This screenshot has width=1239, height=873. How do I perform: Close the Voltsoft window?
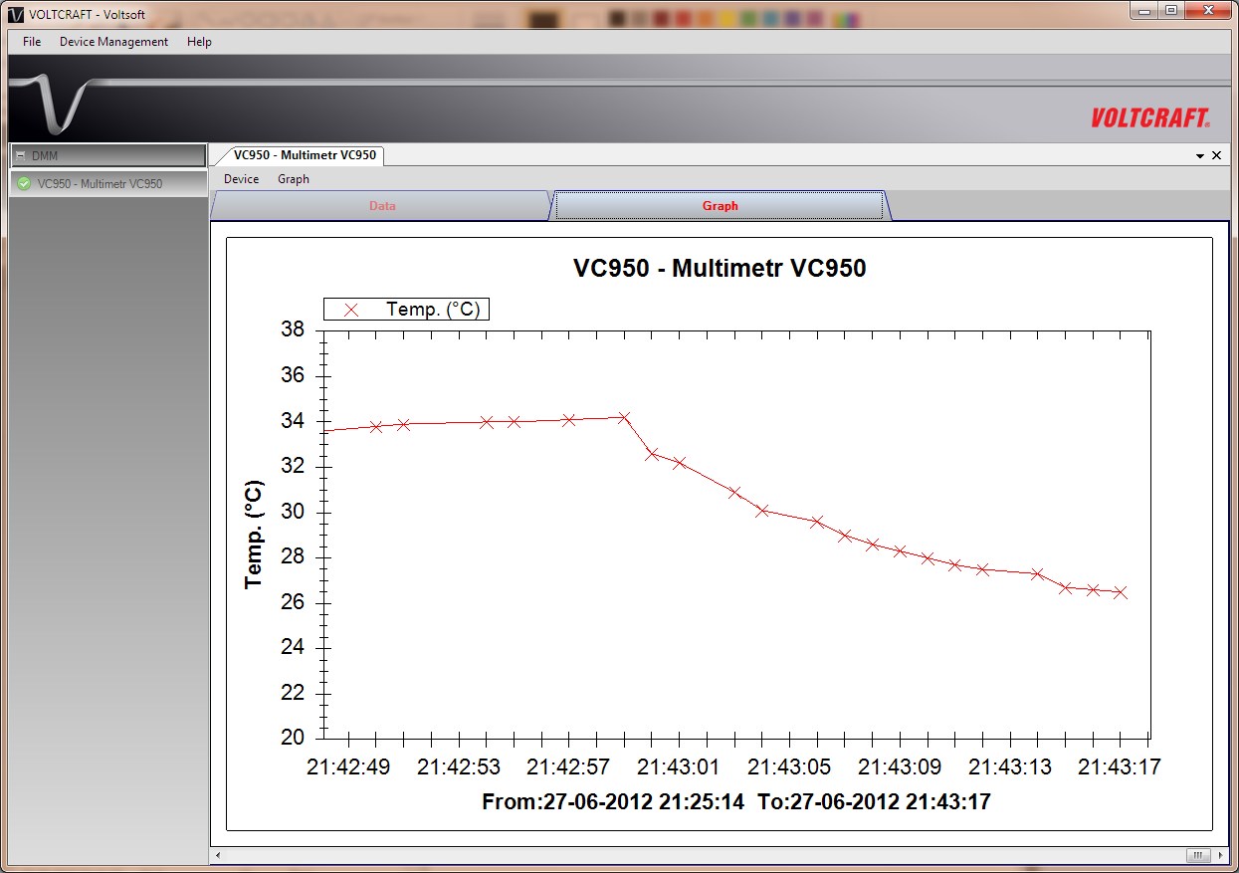(x=1207, y=10)
